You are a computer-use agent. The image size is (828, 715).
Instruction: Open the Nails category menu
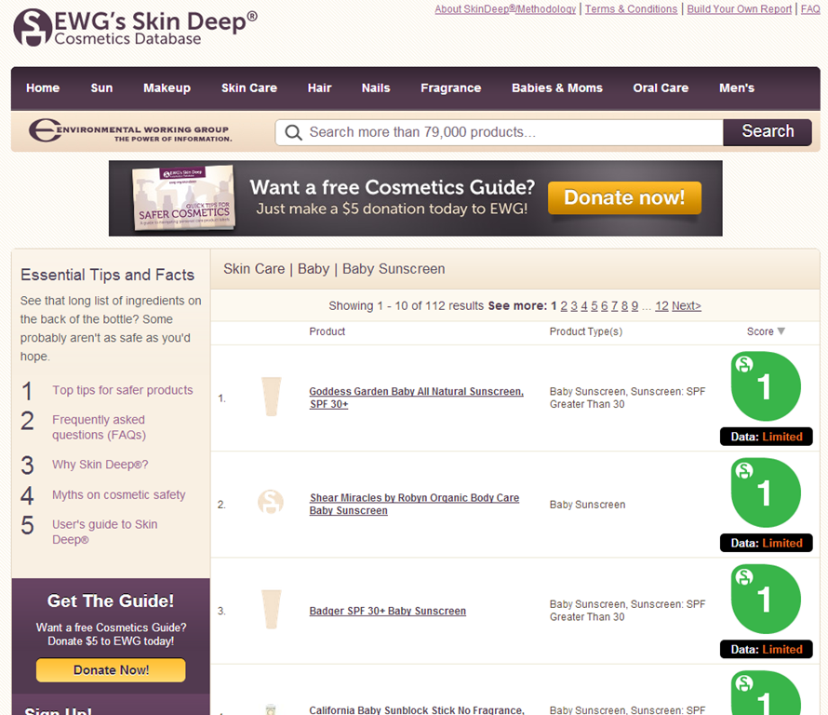click(x=376, y=88)
